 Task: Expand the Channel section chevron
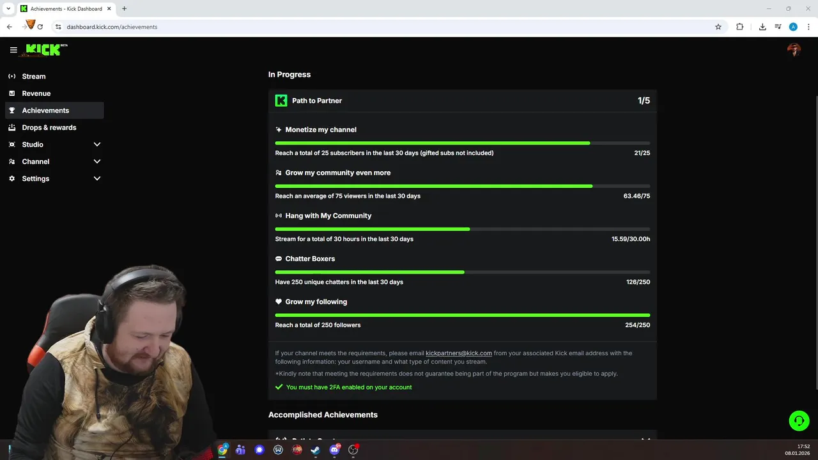[x=97, y=162]
